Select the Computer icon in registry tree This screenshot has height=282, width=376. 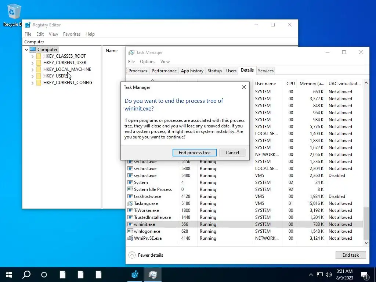(33, 50)
